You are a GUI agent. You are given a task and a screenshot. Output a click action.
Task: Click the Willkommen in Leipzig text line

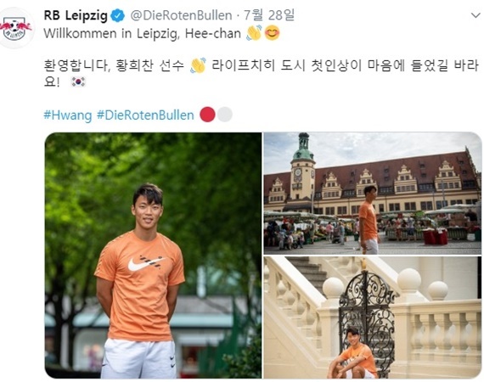pos(142,33)
